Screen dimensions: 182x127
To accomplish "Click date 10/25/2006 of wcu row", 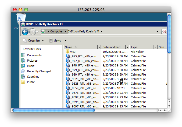I will (x=115, y=52).
